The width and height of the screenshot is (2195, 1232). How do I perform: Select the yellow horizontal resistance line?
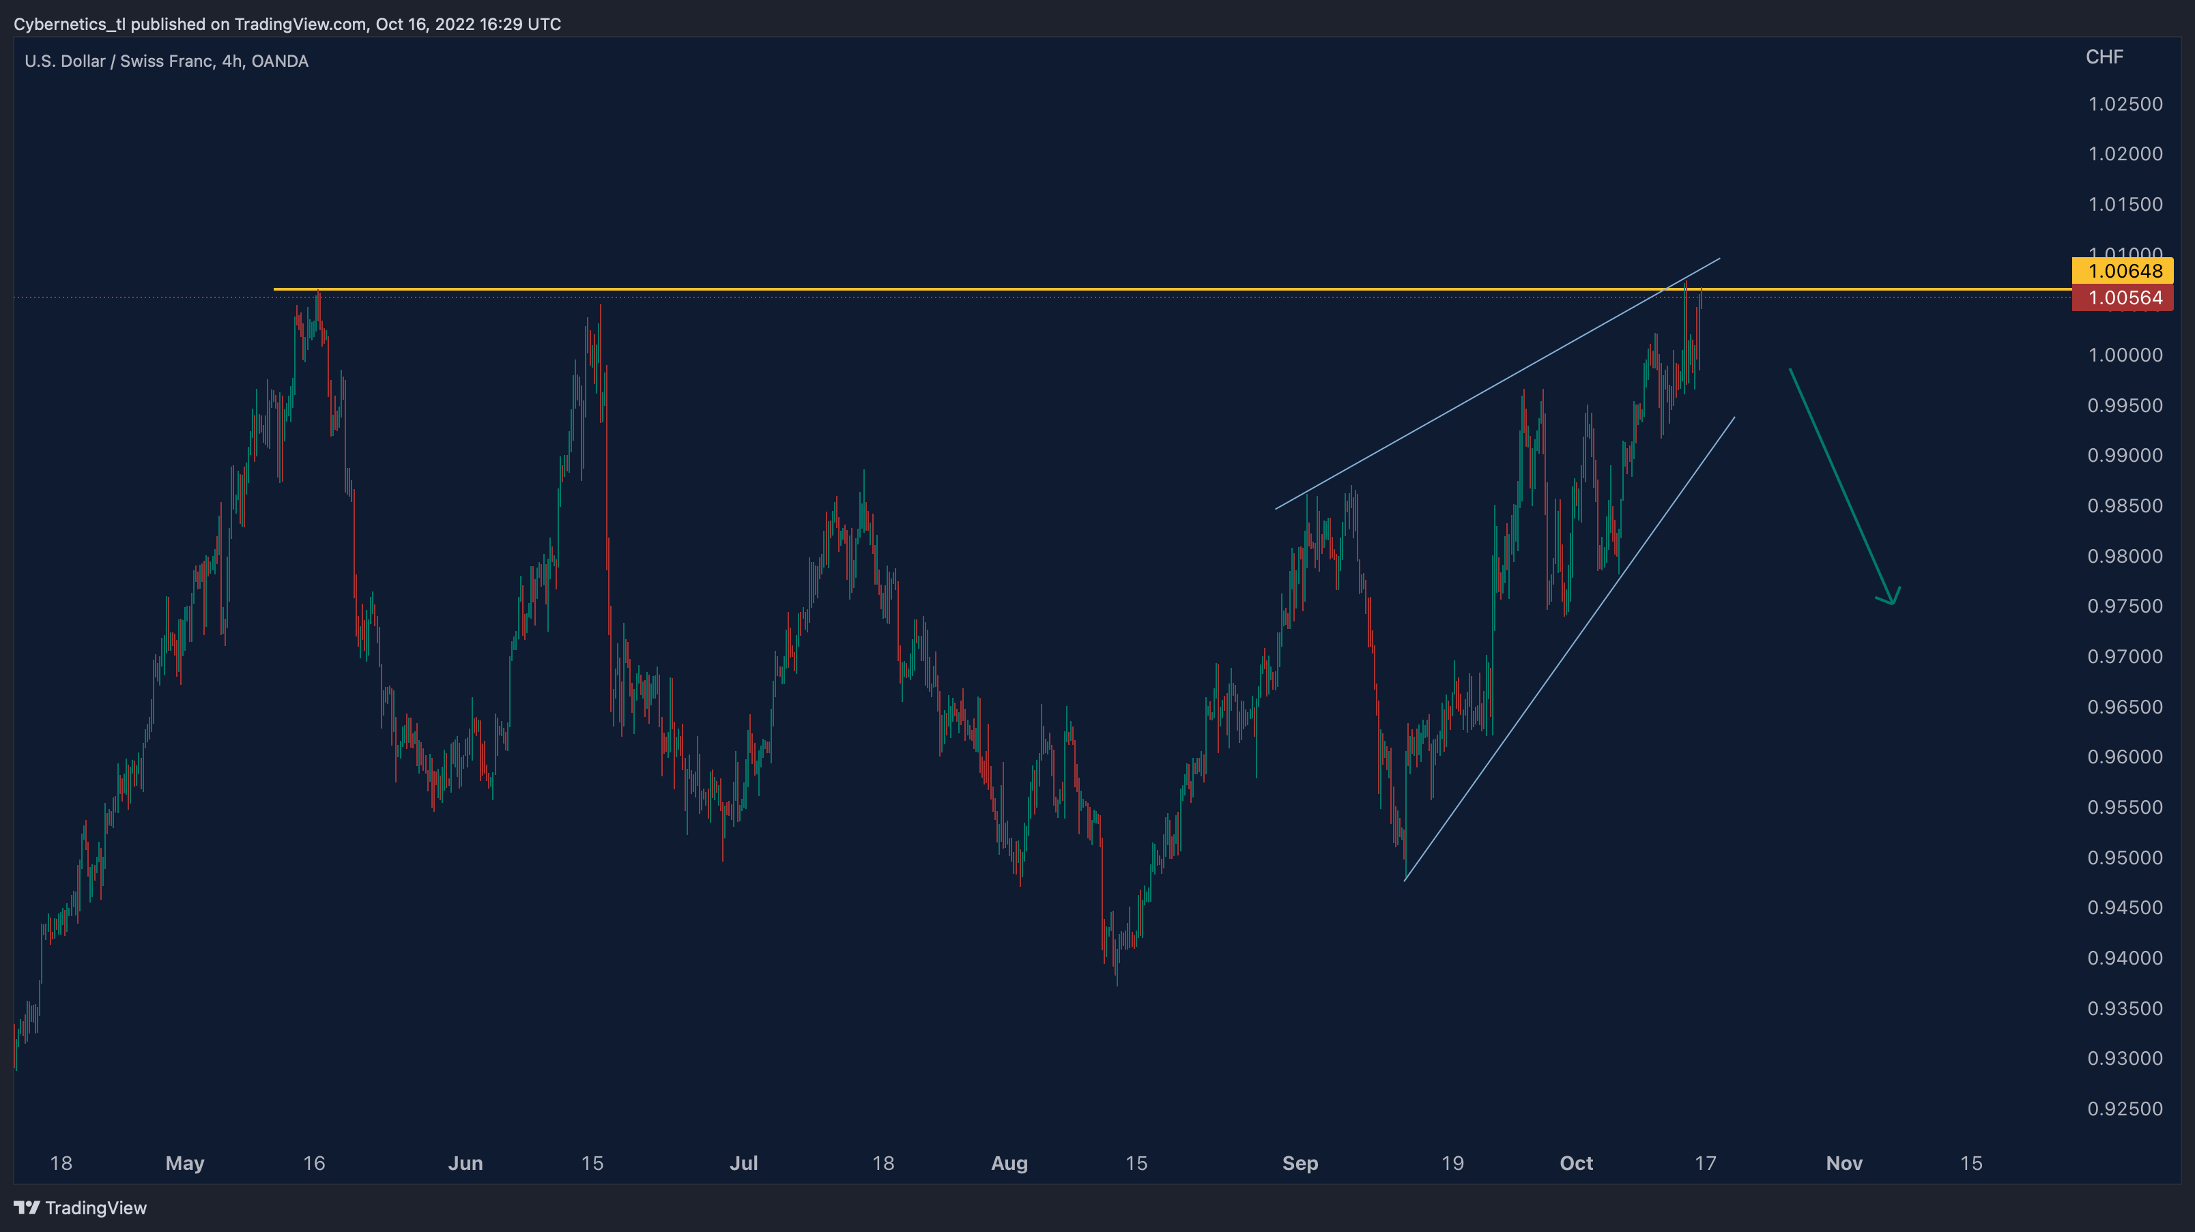[1173, 289]
